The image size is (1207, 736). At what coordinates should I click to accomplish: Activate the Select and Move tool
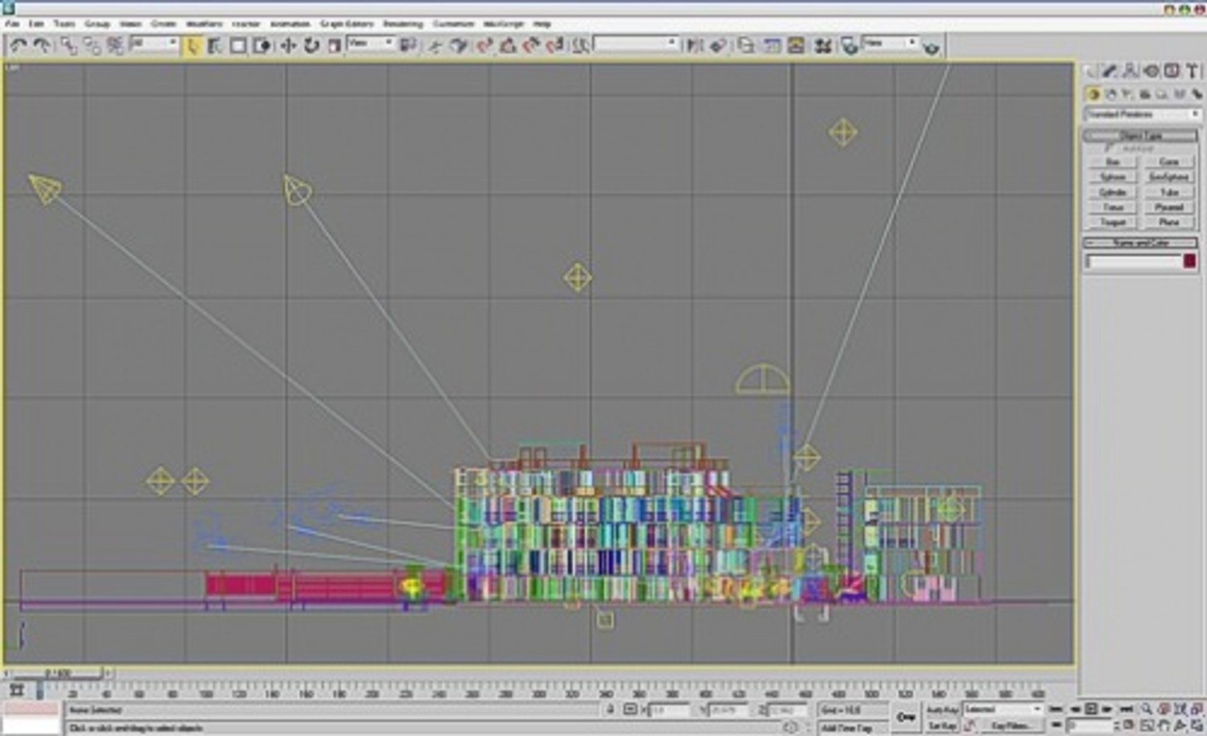click(288, 46)
